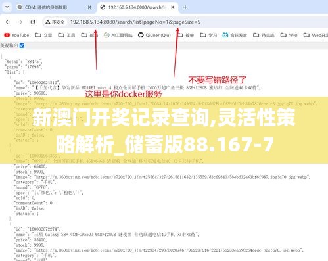Screen dimensions: 328x261
Task: Click the "id": "100002672274" line
Action: pos(37,229)
